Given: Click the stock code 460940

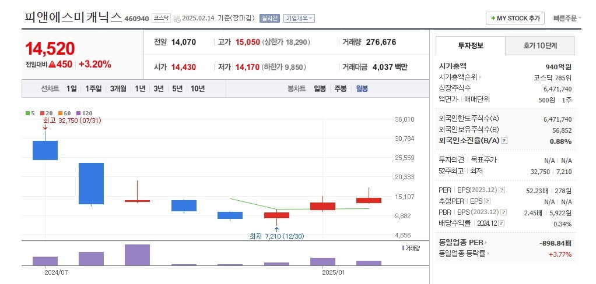Looking at the screenshot, I should [137, 19].
